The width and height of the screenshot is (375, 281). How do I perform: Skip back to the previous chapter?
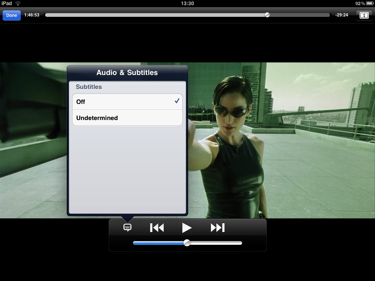click(x=157, y=228)
